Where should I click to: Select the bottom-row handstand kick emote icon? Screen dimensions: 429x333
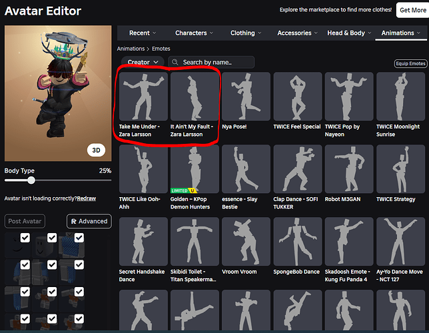195,310
